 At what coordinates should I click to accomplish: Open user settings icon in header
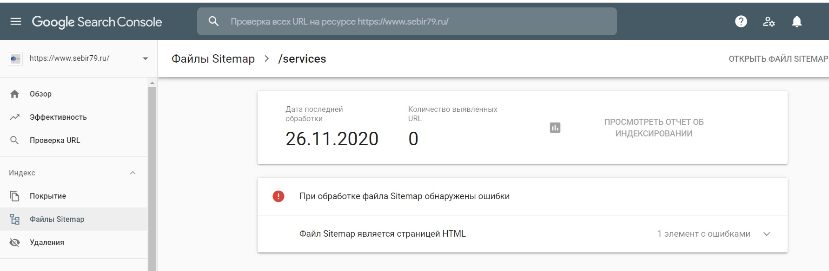[769, 21]
